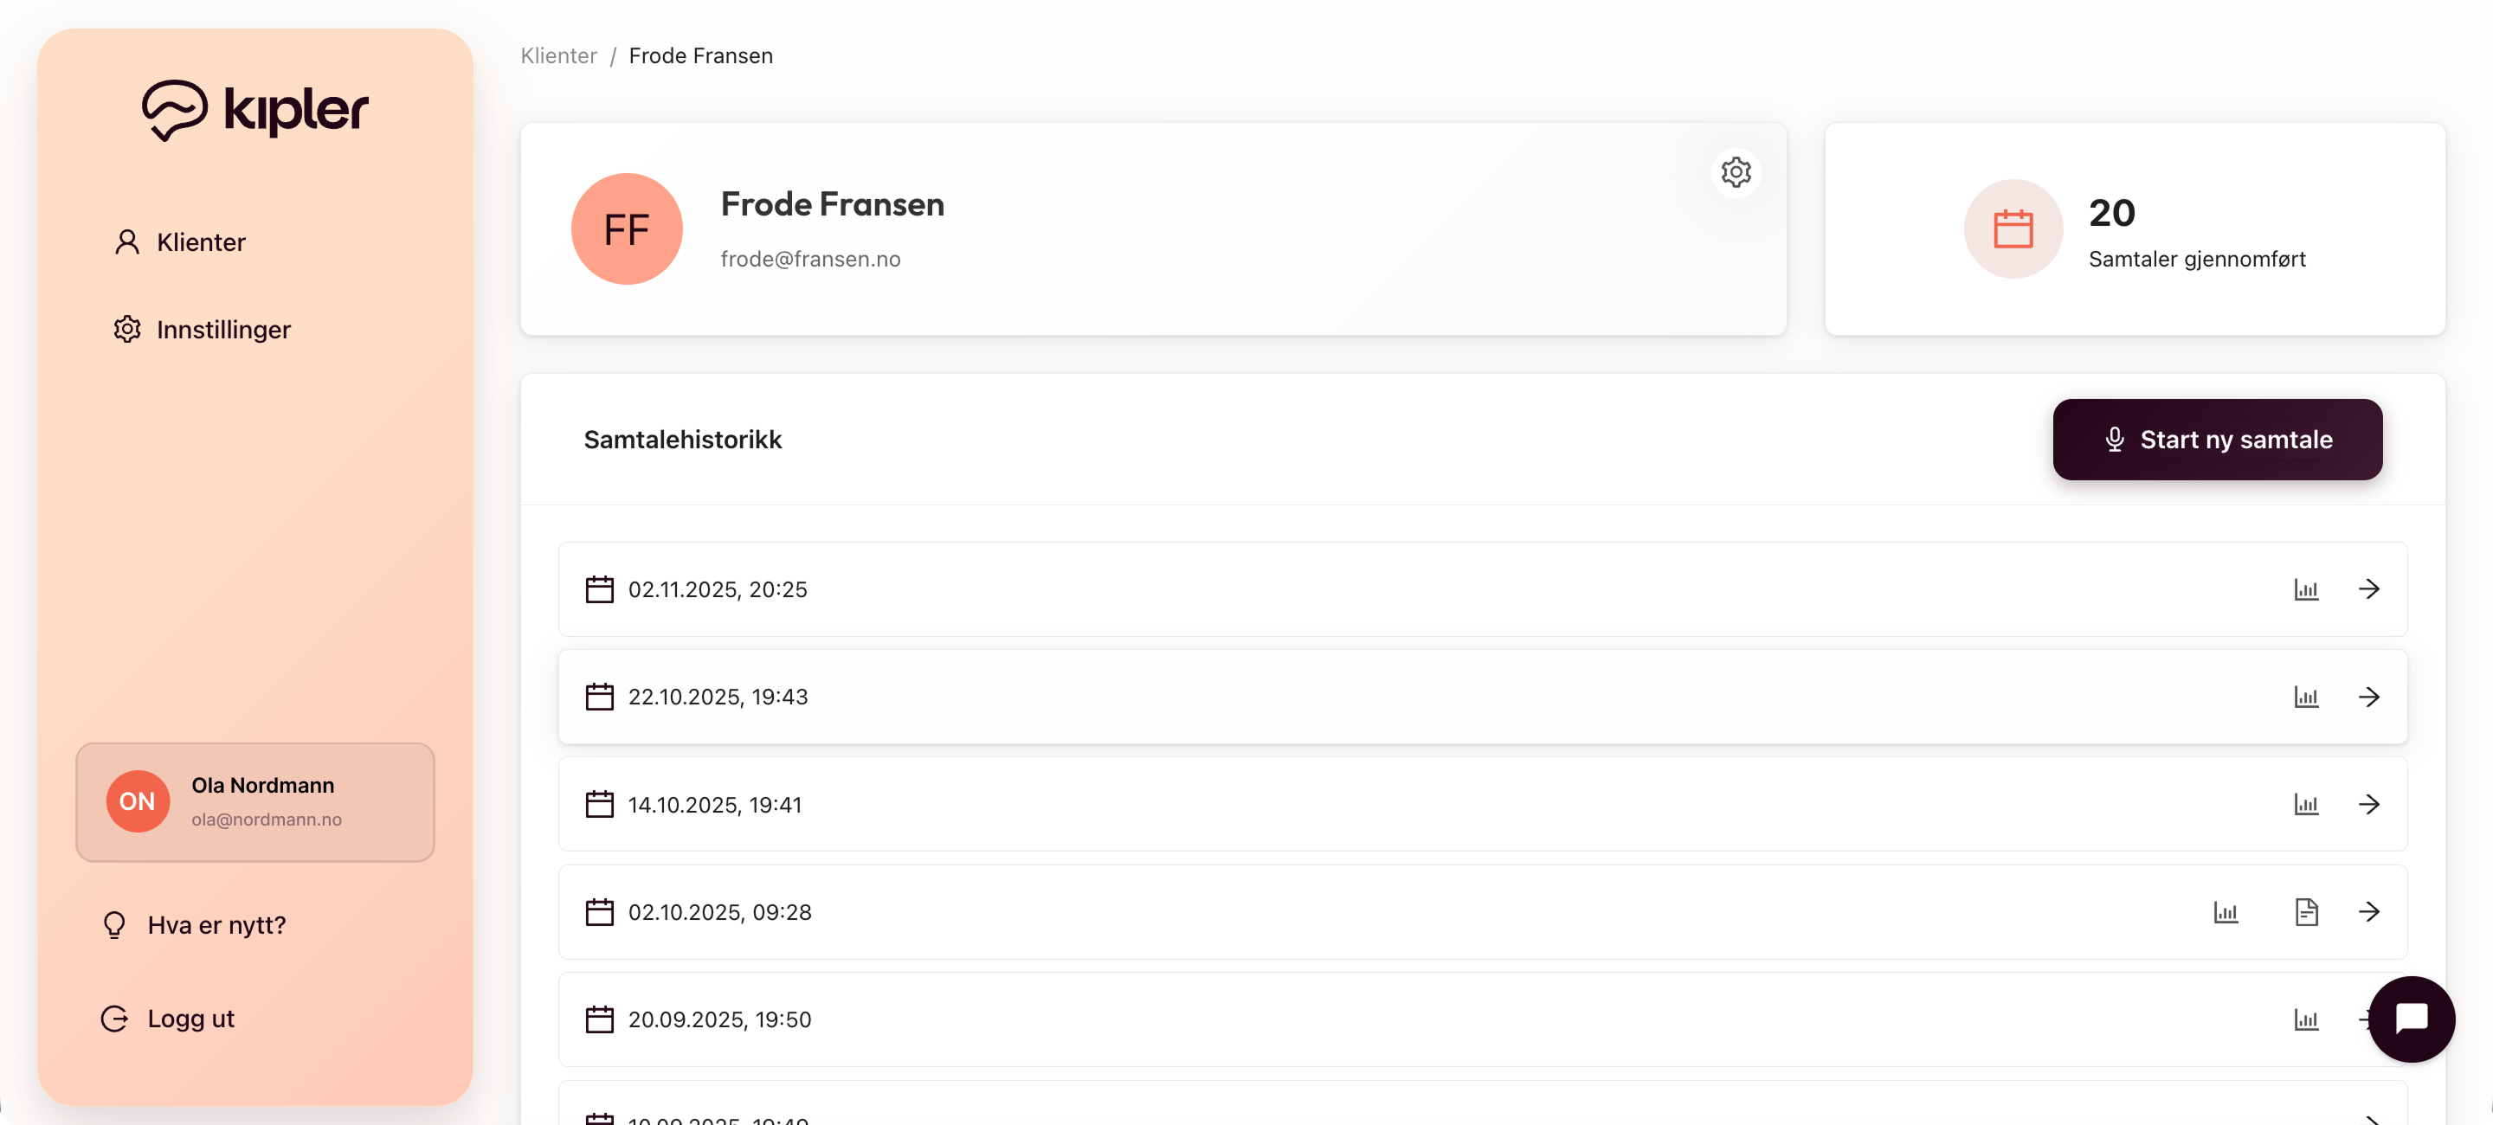Click the calendar icon beside the 22.10.2025 entry

coord(599,696)
